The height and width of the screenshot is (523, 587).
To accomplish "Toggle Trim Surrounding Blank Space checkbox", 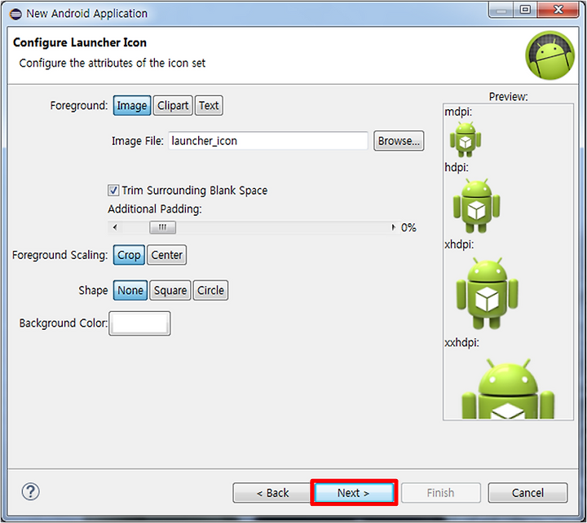I will [x=113, y=191].
